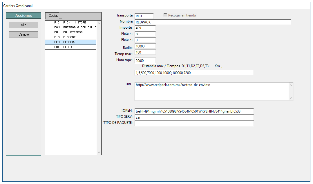313x184 pixels.
Task: Click the TIPO SERV field containing car
Action: 194,117
